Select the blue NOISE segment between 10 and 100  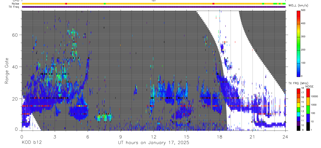(x=308, y=118)
